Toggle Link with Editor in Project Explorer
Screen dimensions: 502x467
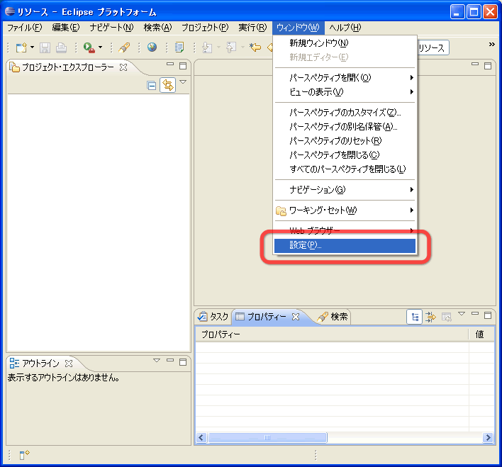(168, 85)
